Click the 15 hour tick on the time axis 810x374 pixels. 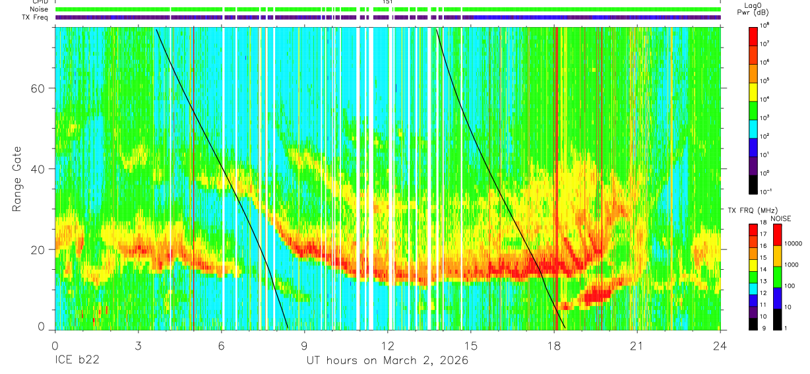tap(470, 345)
